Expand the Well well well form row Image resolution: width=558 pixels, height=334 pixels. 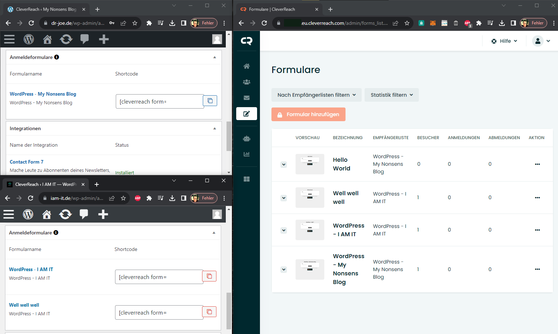[x=284, y=198]
